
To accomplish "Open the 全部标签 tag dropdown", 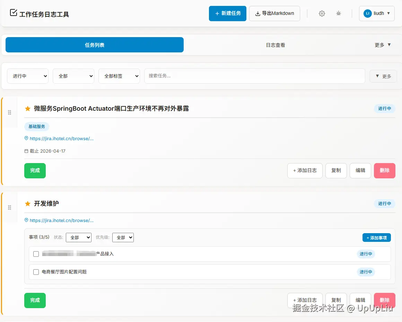I will click(119, 76).
